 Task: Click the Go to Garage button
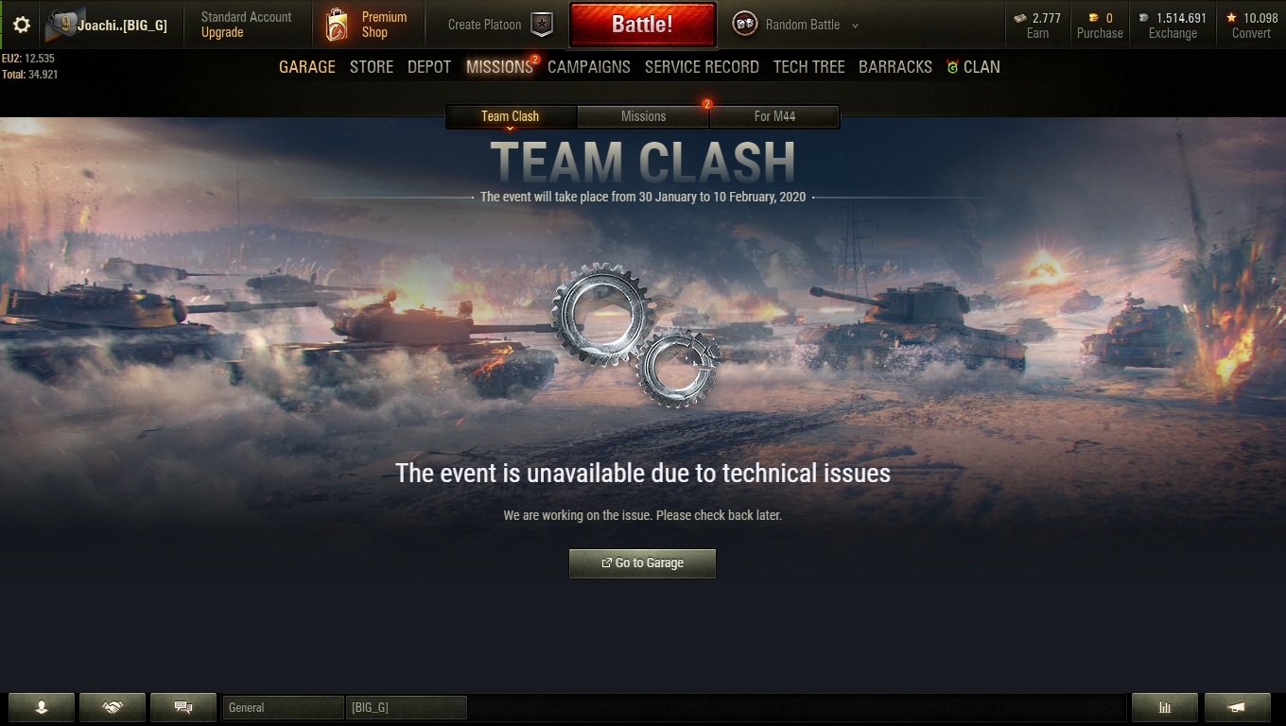click(642, 563)
